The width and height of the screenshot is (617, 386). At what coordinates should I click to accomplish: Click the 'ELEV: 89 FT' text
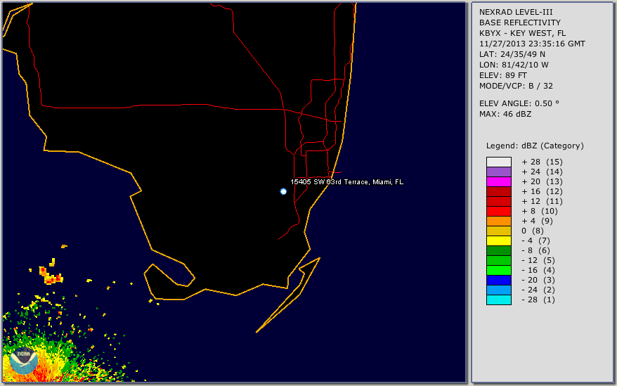[x=502, y=75]
